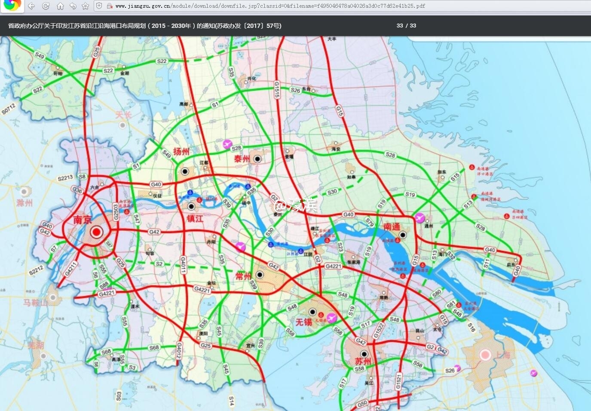Image resolution: width=591 pixels, height=411 pixels.
Task: Reload the page with refresh icon
Action: coord(46,6)
